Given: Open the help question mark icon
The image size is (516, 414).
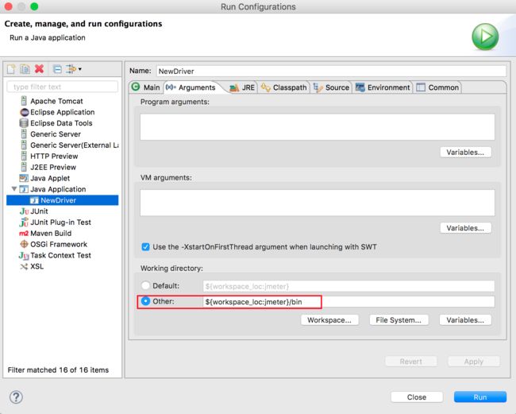Looking at the screenshot, I should click(16, 397).
